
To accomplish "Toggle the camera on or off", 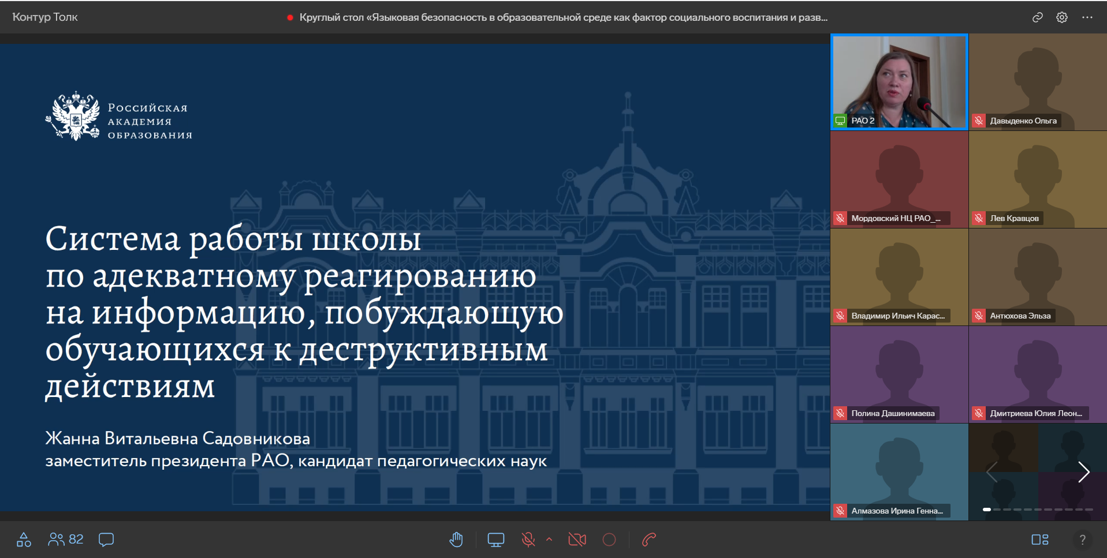I will click(577, 540).
